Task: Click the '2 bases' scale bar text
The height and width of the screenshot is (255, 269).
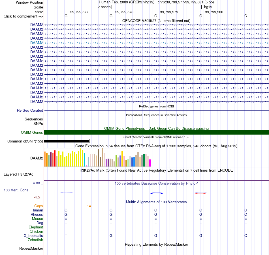Action: [x=104, y=7]
